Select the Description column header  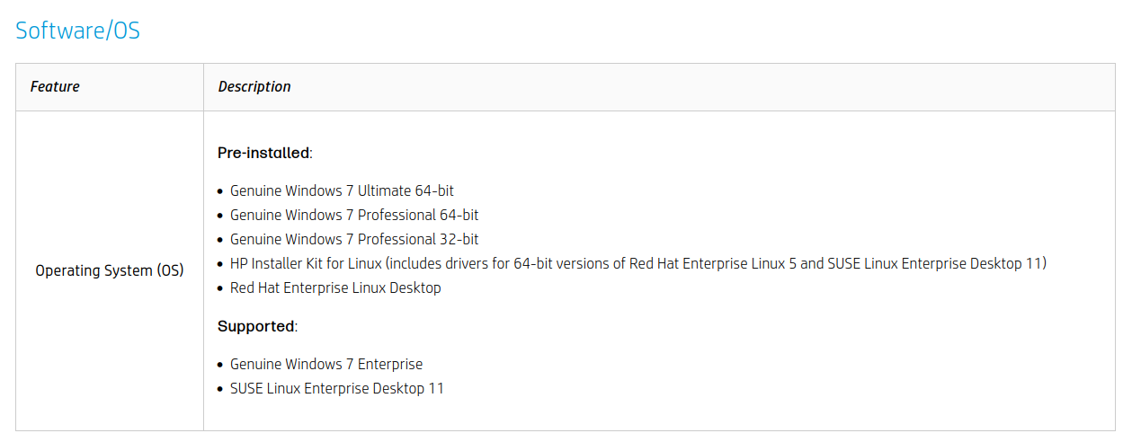tap(254, 87)
